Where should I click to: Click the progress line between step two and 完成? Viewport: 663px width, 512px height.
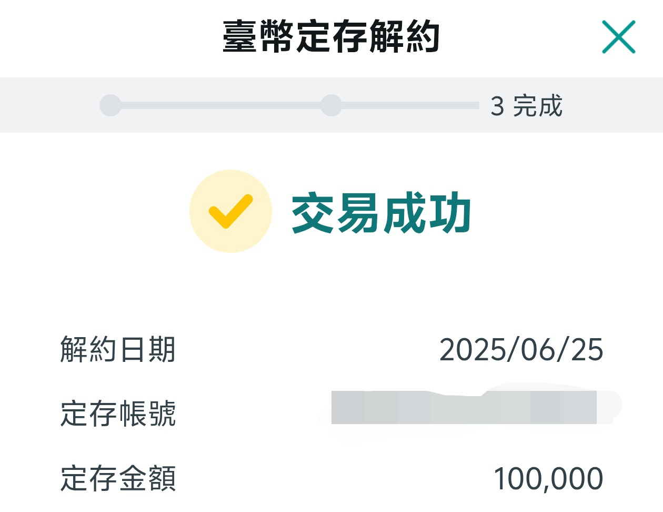point(411,105)
